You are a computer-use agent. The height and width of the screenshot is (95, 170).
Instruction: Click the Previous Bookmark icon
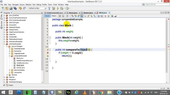click(88, 16)
